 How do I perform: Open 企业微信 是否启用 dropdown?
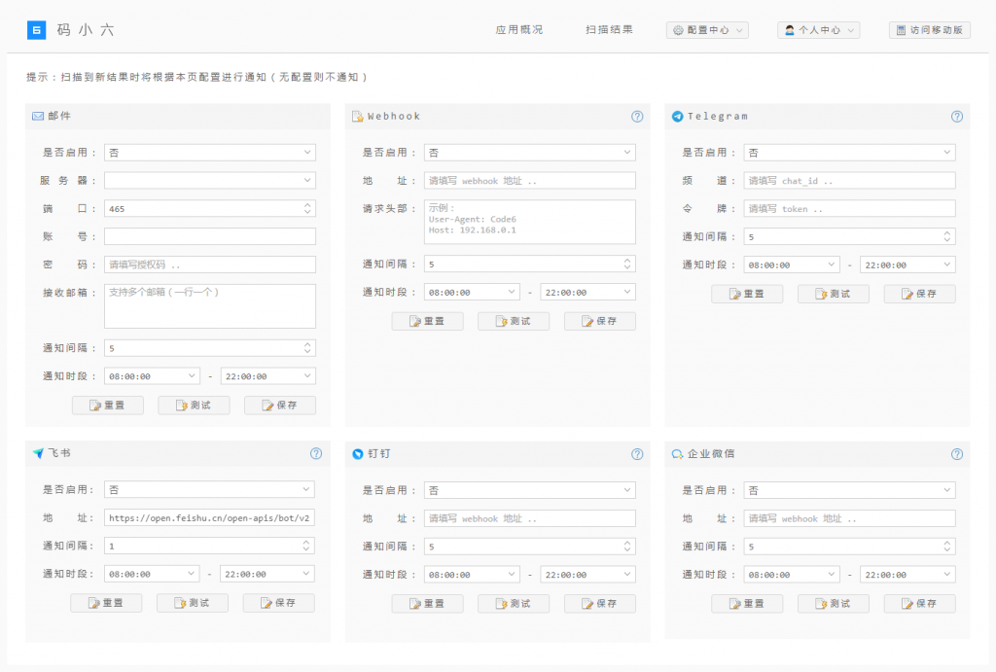[849, 490]
